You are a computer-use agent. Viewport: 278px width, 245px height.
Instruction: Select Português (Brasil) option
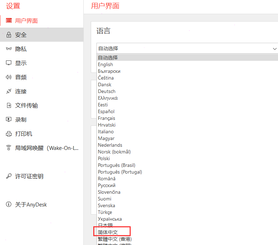coord(188,165)
